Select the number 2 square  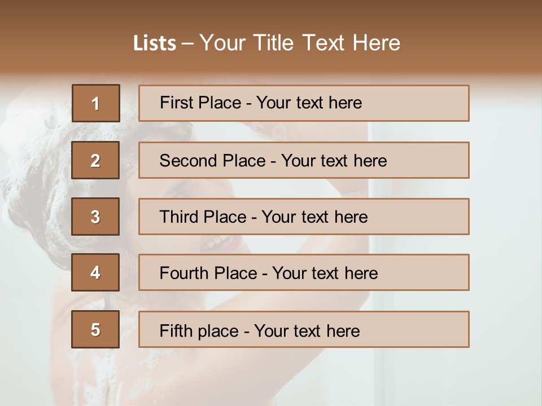(x=95, y=160)
